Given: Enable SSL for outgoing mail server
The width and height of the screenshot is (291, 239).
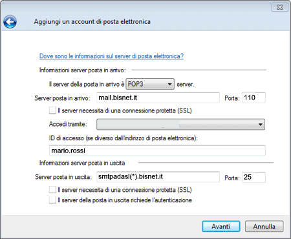Looking at the screenshot, I should point(52,190).
